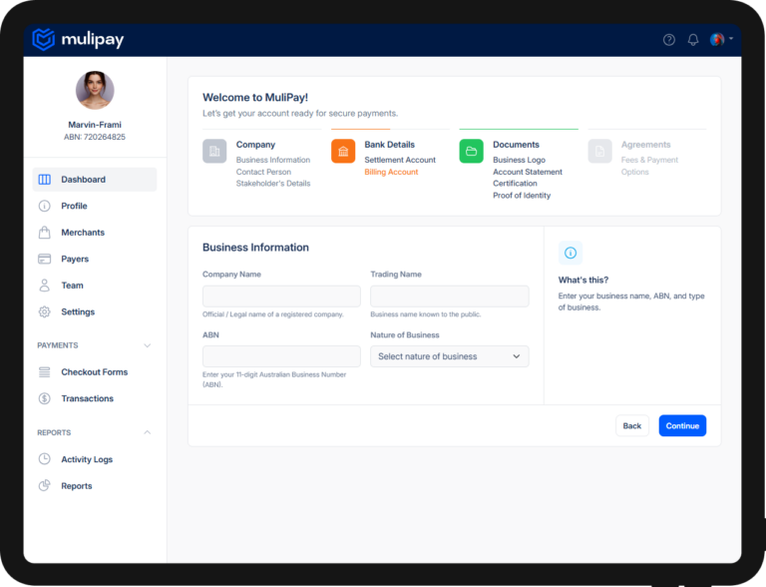766x587 pixels.
Task: Select Fees & Payment Options step
Action: pos(649,166)
